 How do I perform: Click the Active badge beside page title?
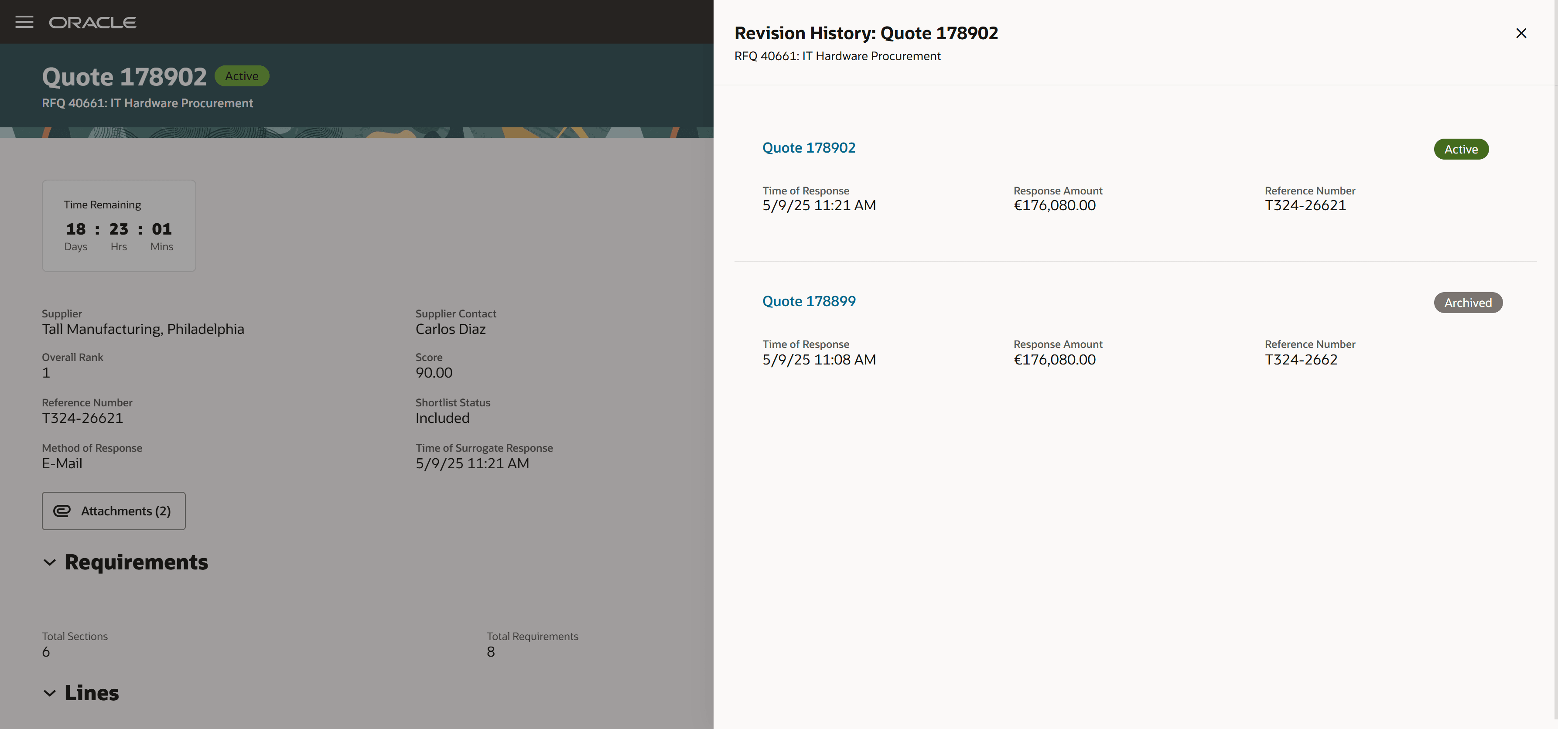point(241,76)
